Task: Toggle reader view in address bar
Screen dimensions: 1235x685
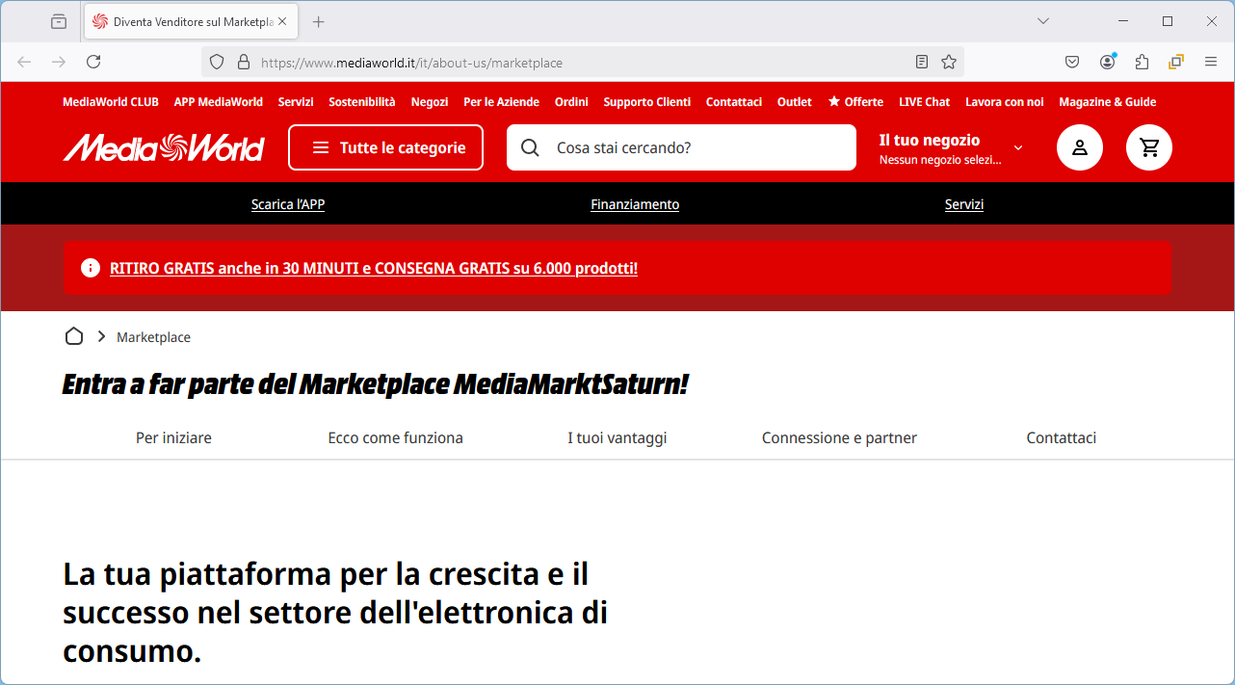Action: (922, 62)
